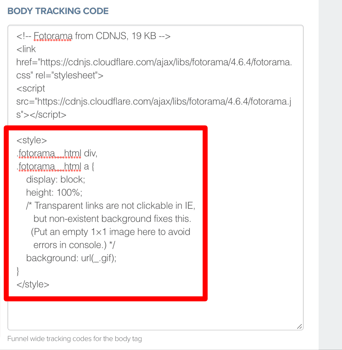Viewport: 342px width, 350px height.
Task: Click the "background: url(_.gif);" line
Action: 71,258
